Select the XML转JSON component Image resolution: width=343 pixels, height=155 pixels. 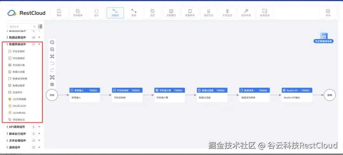tap(17, 106)
